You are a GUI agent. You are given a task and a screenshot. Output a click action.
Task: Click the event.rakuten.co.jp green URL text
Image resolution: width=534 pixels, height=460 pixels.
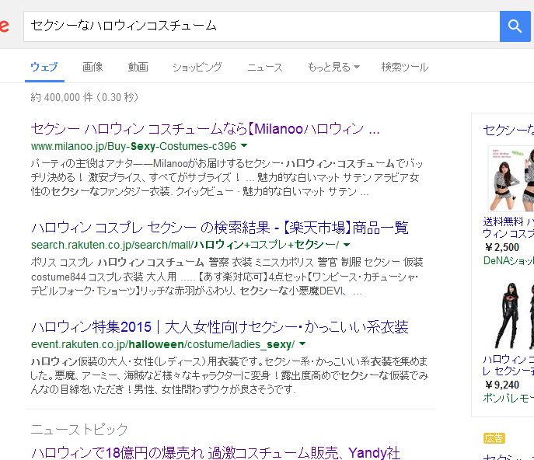tap(162, 344)
